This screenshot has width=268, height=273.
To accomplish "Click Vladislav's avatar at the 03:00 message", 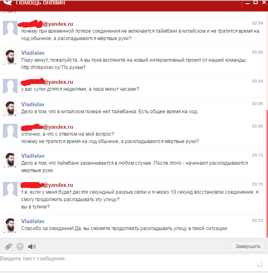I will tap(11, 57).
